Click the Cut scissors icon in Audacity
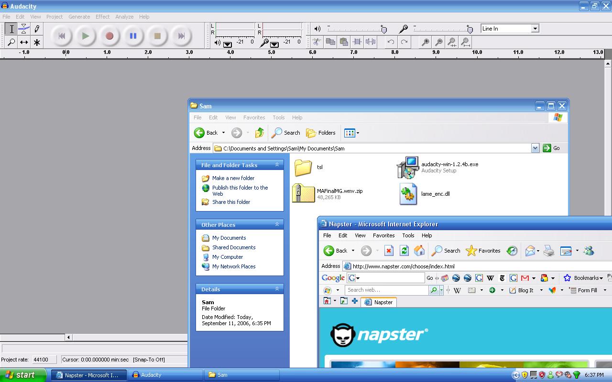The height and width of the screenshot is (382, 612). pyautogui.click(x=317, y=42)
